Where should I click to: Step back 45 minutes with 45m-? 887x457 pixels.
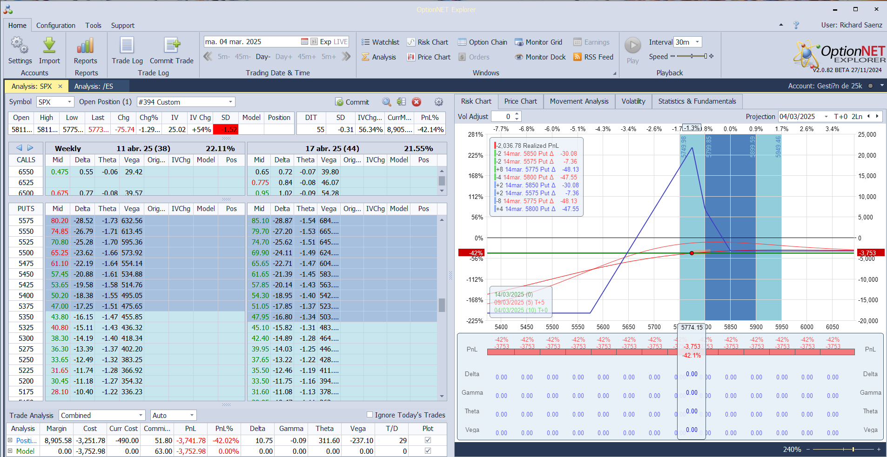point(242,57)
